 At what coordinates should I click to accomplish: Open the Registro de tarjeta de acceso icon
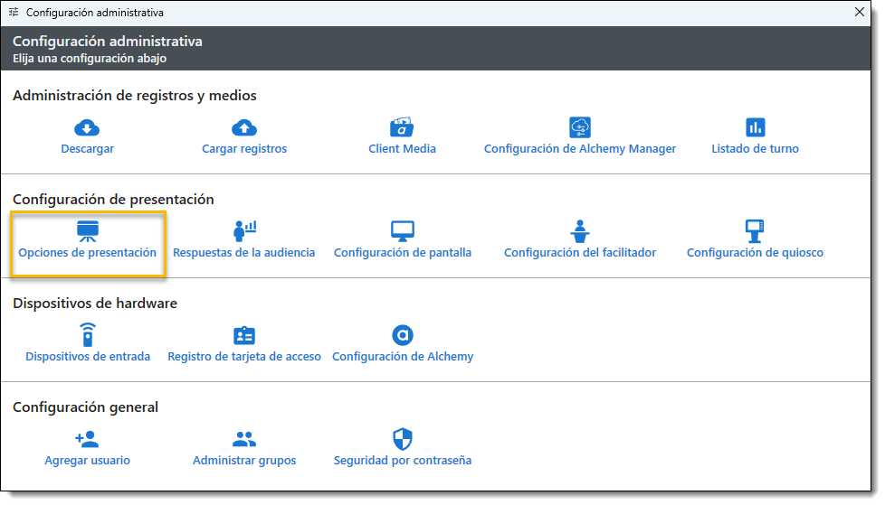click(244, 335)
